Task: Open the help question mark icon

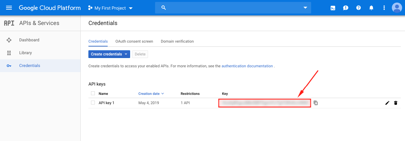Action: (x=359, y=8)
